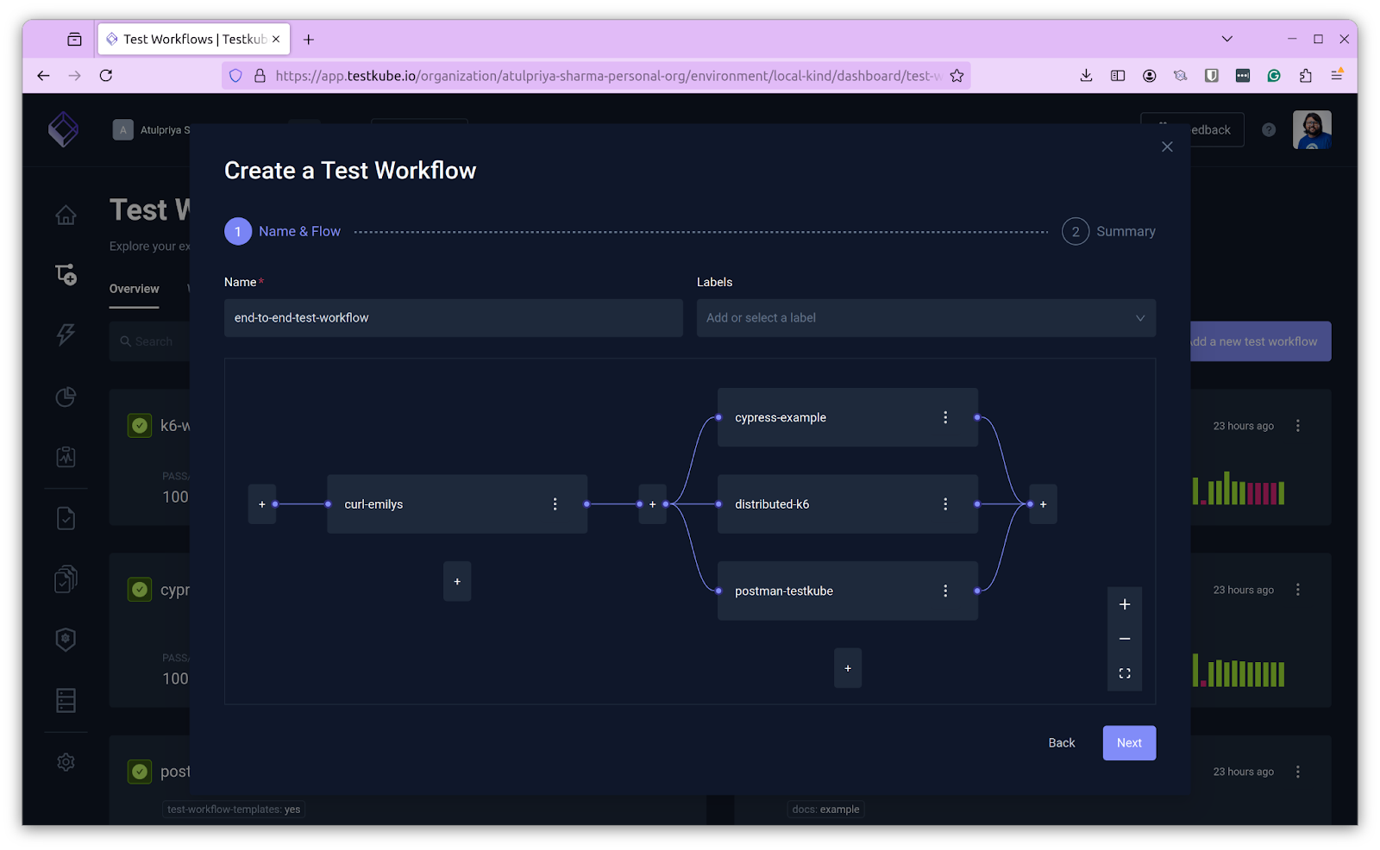Image resolution: width=1380 pixels, height=850 pixels.
Task: Close the Test Workflows browser tab
Action: point(276,40)
